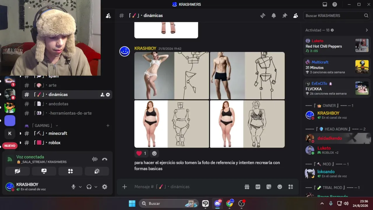
Task: Open deidadkendo member profile
Action: 337,138
